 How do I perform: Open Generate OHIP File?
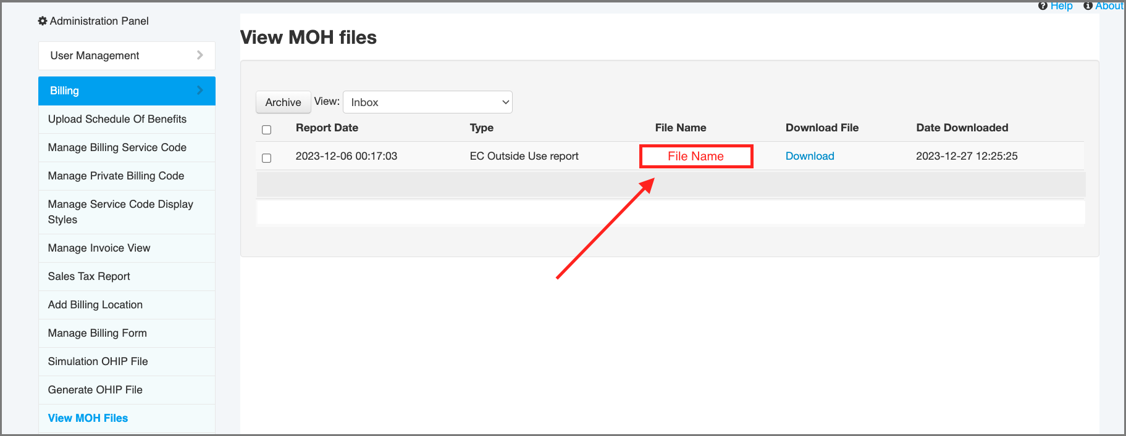pyautogui.click(x=127, y=390)
